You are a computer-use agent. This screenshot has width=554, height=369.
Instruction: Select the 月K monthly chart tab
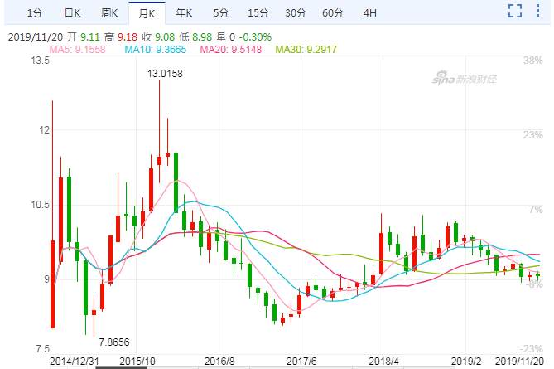147,13
